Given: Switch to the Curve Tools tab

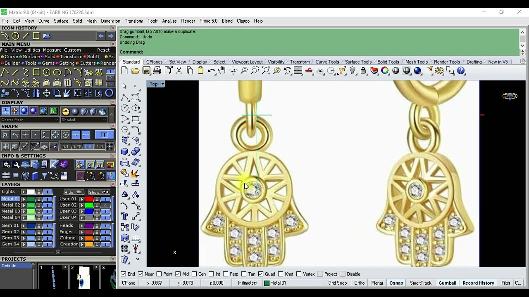Looking at the screenshot, I should 327,62.
